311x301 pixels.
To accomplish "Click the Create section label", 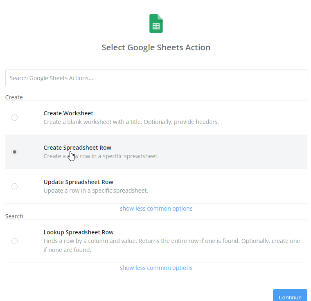I will tap(14, 97).
